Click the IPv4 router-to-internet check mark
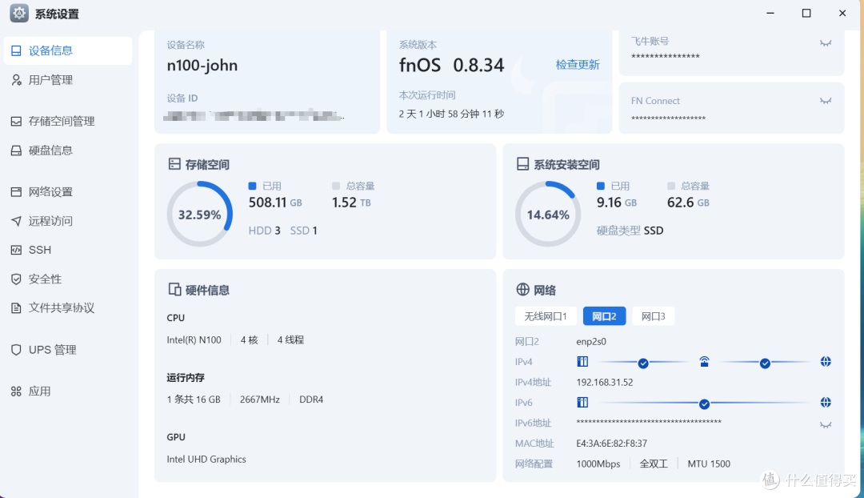 765,363
